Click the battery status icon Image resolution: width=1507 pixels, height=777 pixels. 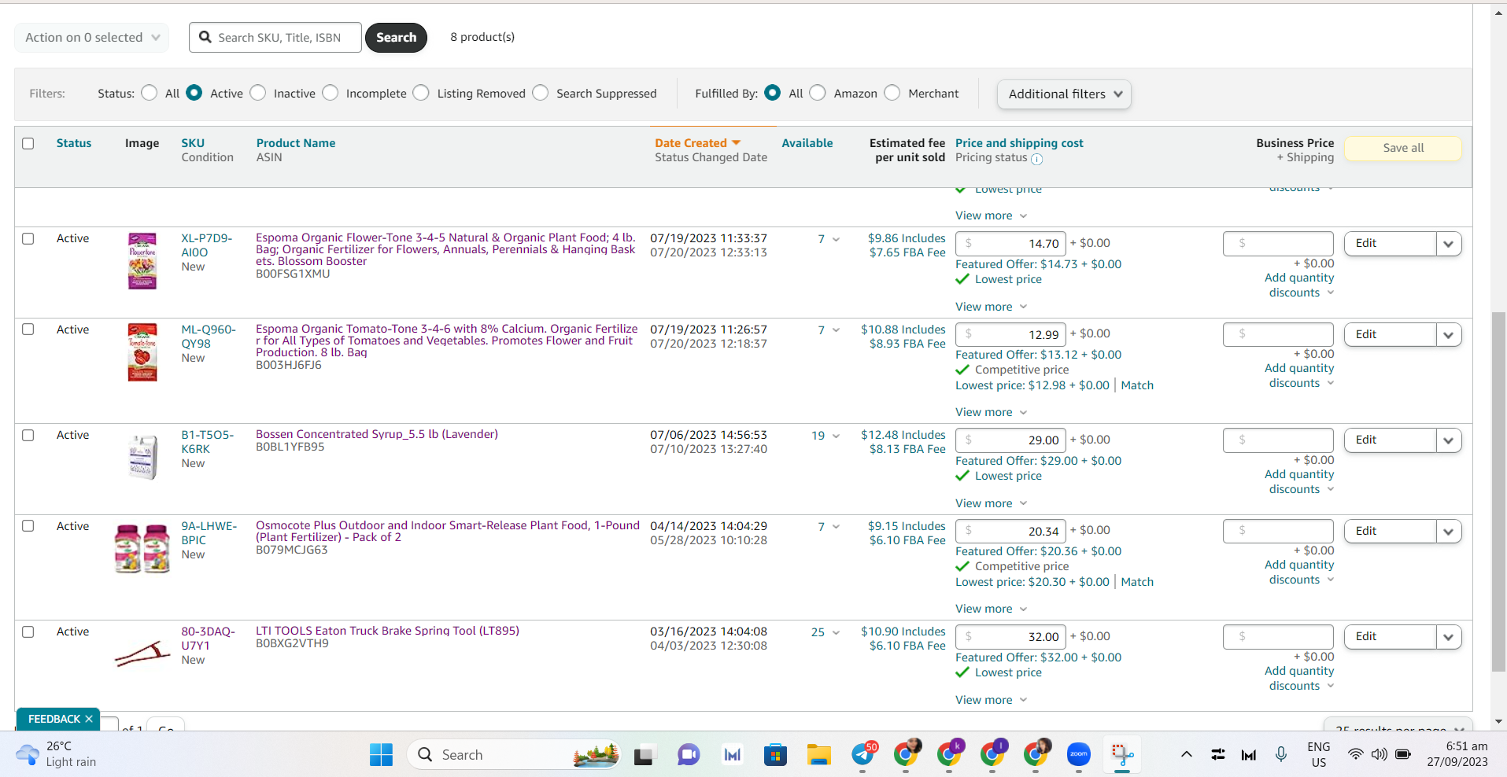(x=1403, y=754)
